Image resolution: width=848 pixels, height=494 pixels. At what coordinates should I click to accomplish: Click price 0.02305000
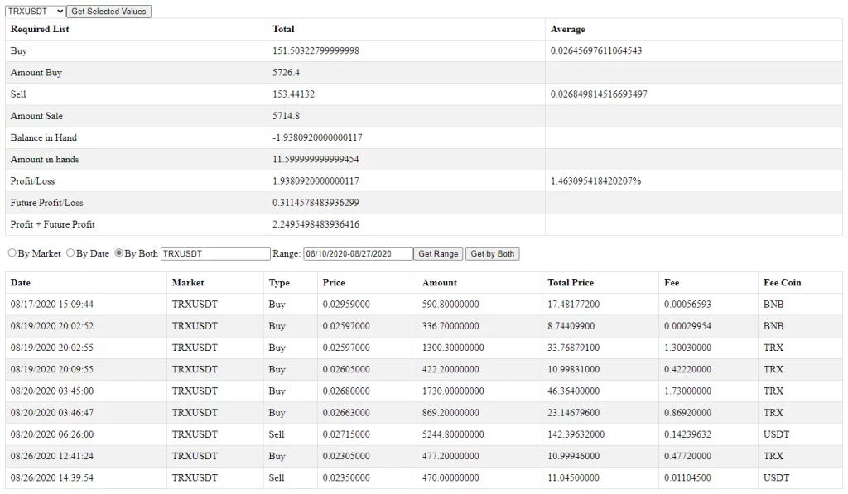pos(346,456)
